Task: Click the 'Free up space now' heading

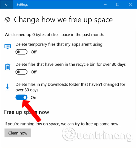Action: (x=27, y=112)
